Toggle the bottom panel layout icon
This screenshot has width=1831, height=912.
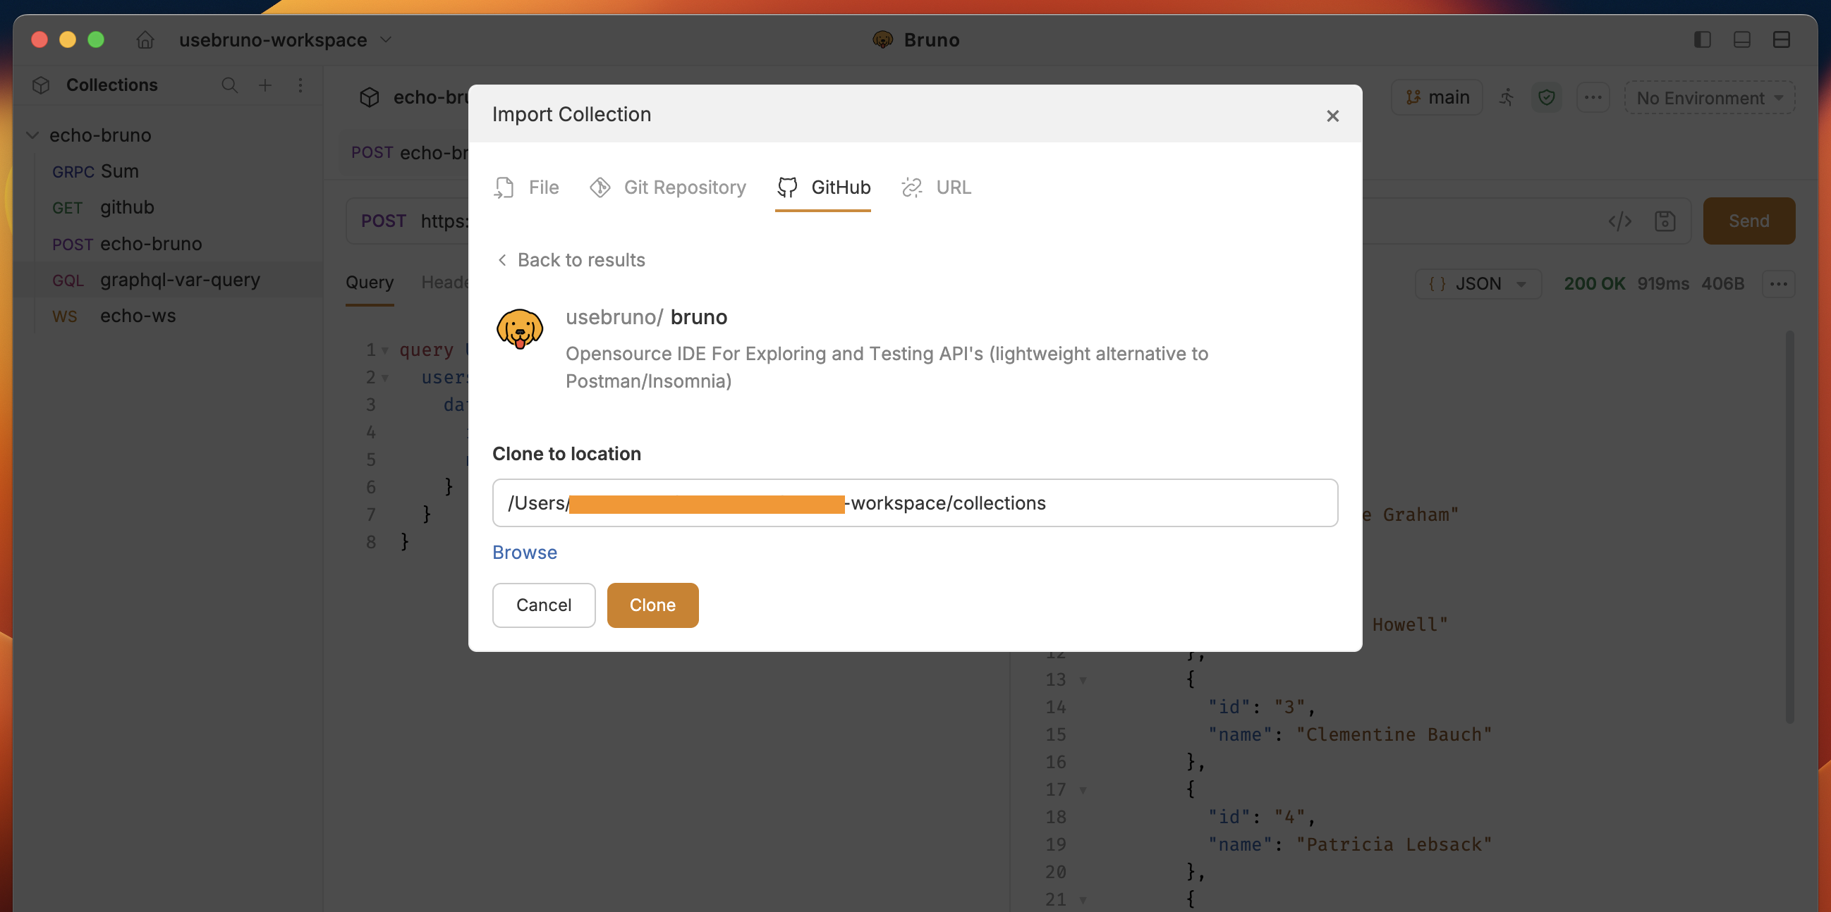(x=1741, y=39)
